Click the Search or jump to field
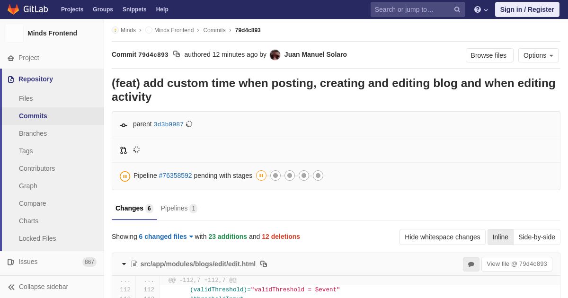Viewport: 568px width, 298px height. tap(418, 9)
